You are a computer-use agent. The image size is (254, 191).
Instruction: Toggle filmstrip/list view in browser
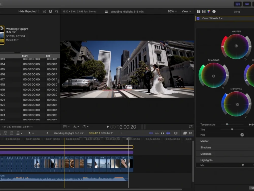(44, 11)
